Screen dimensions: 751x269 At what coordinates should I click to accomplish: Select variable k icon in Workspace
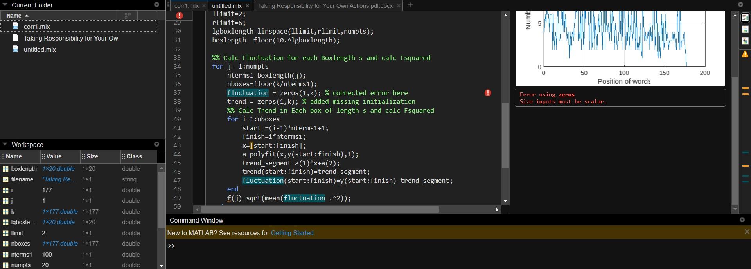(5, 212)
